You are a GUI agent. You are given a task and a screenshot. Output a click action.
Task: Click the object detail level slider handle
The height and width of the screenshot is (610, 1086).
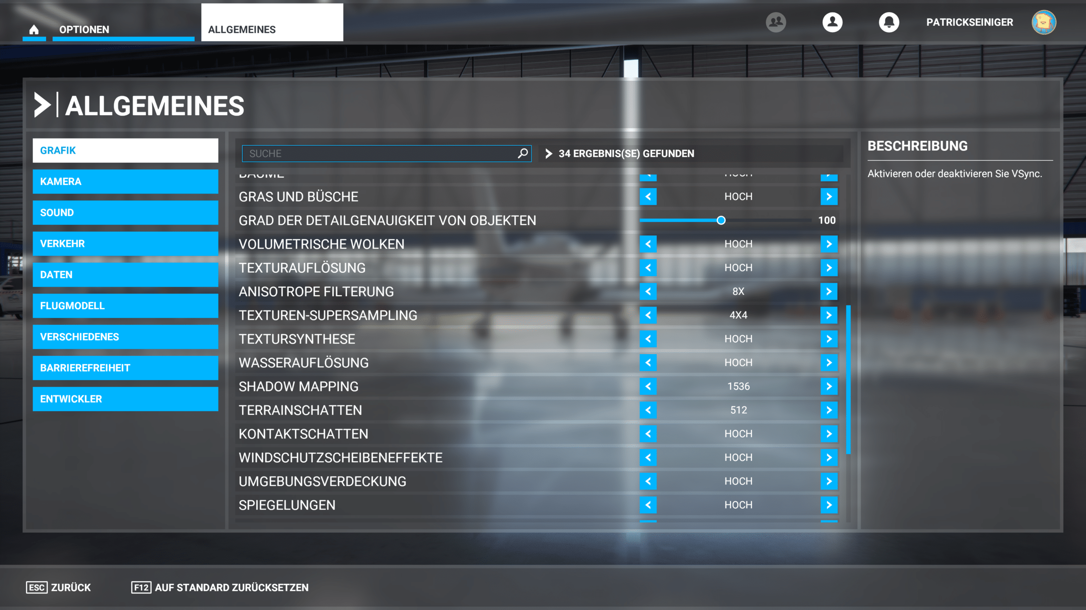[x=721, y=220]
